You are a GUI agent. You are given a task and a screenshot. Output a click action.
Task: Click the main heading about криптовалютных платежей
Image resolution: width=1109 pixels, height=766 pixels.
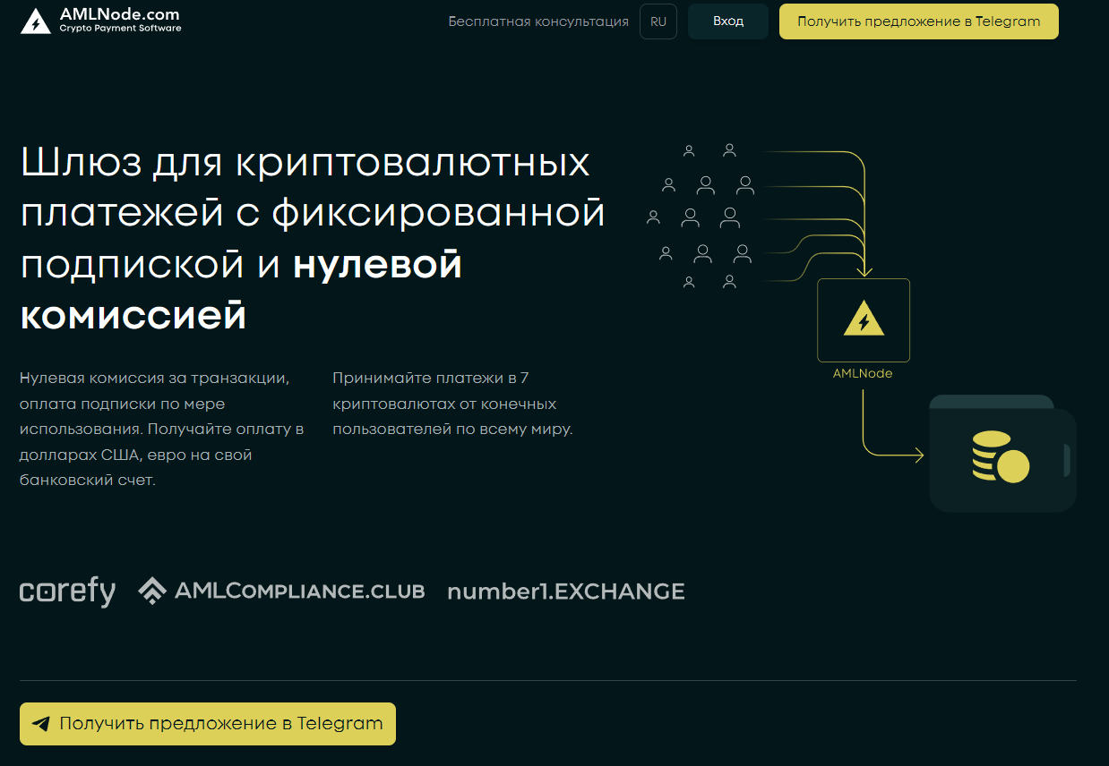pyautogui.click(x=312, y=240)
